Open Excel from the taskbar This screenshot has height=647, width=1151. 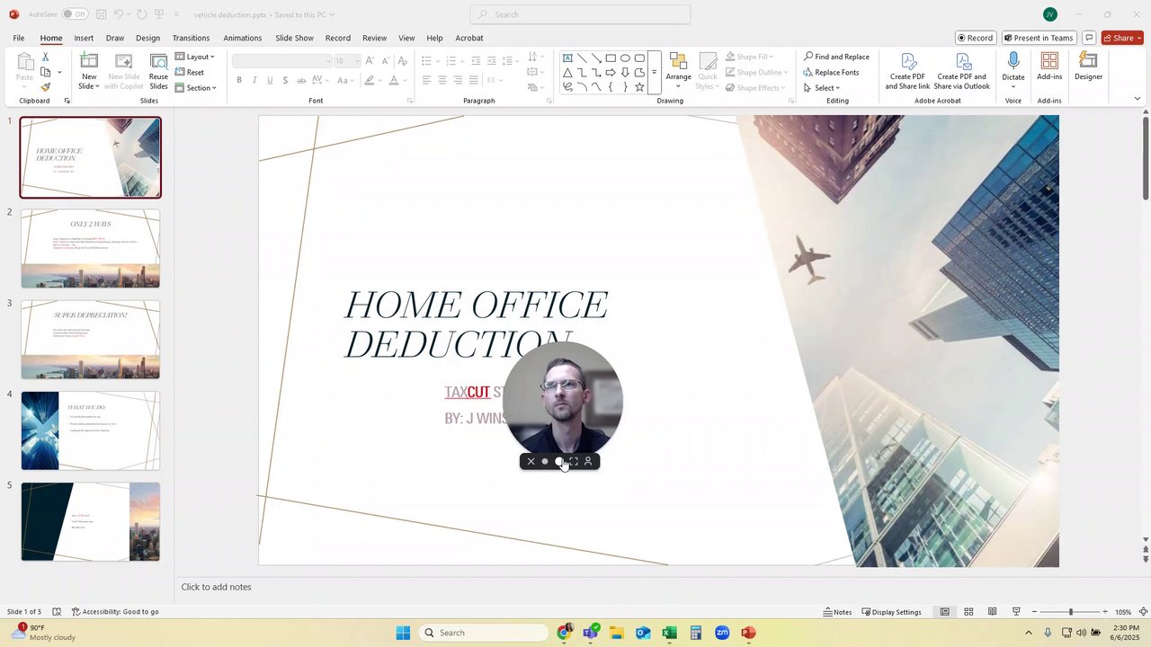point(669,633)
